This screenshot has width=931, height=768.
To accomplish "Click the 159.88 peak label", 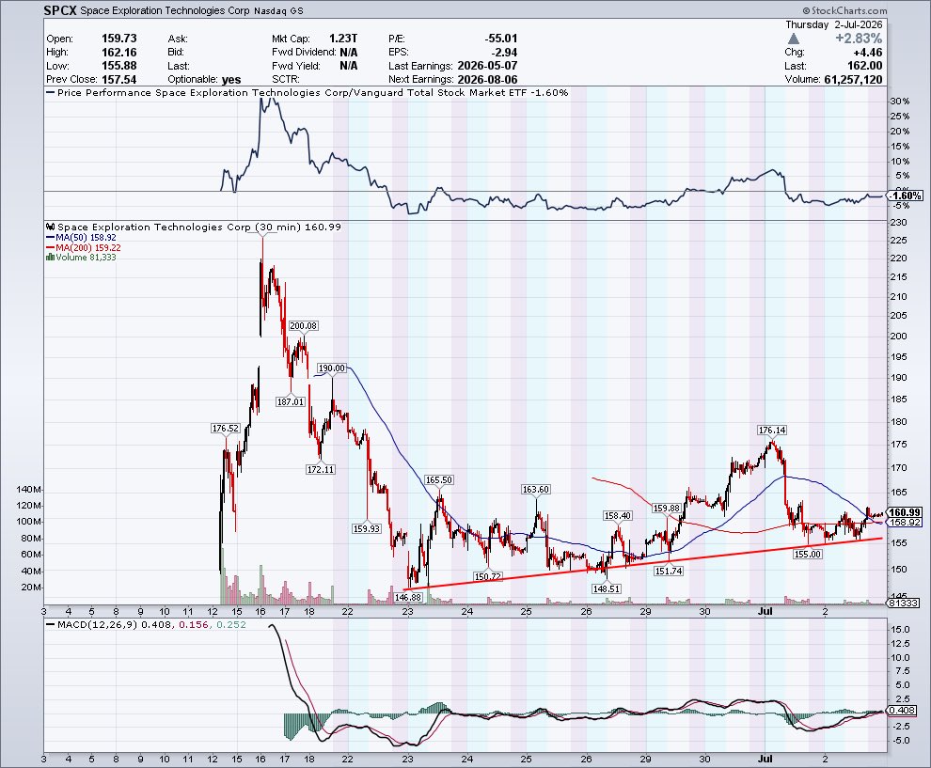I will pyautogui.click(x=666, y=508).
